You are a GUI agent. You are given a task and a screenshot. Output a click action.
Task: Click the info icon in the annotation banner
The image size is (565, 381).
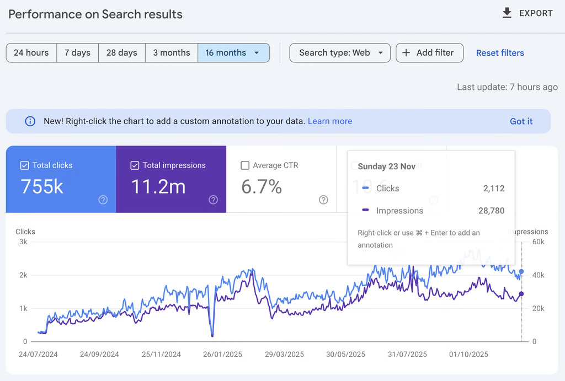click(x=30, y=121)
